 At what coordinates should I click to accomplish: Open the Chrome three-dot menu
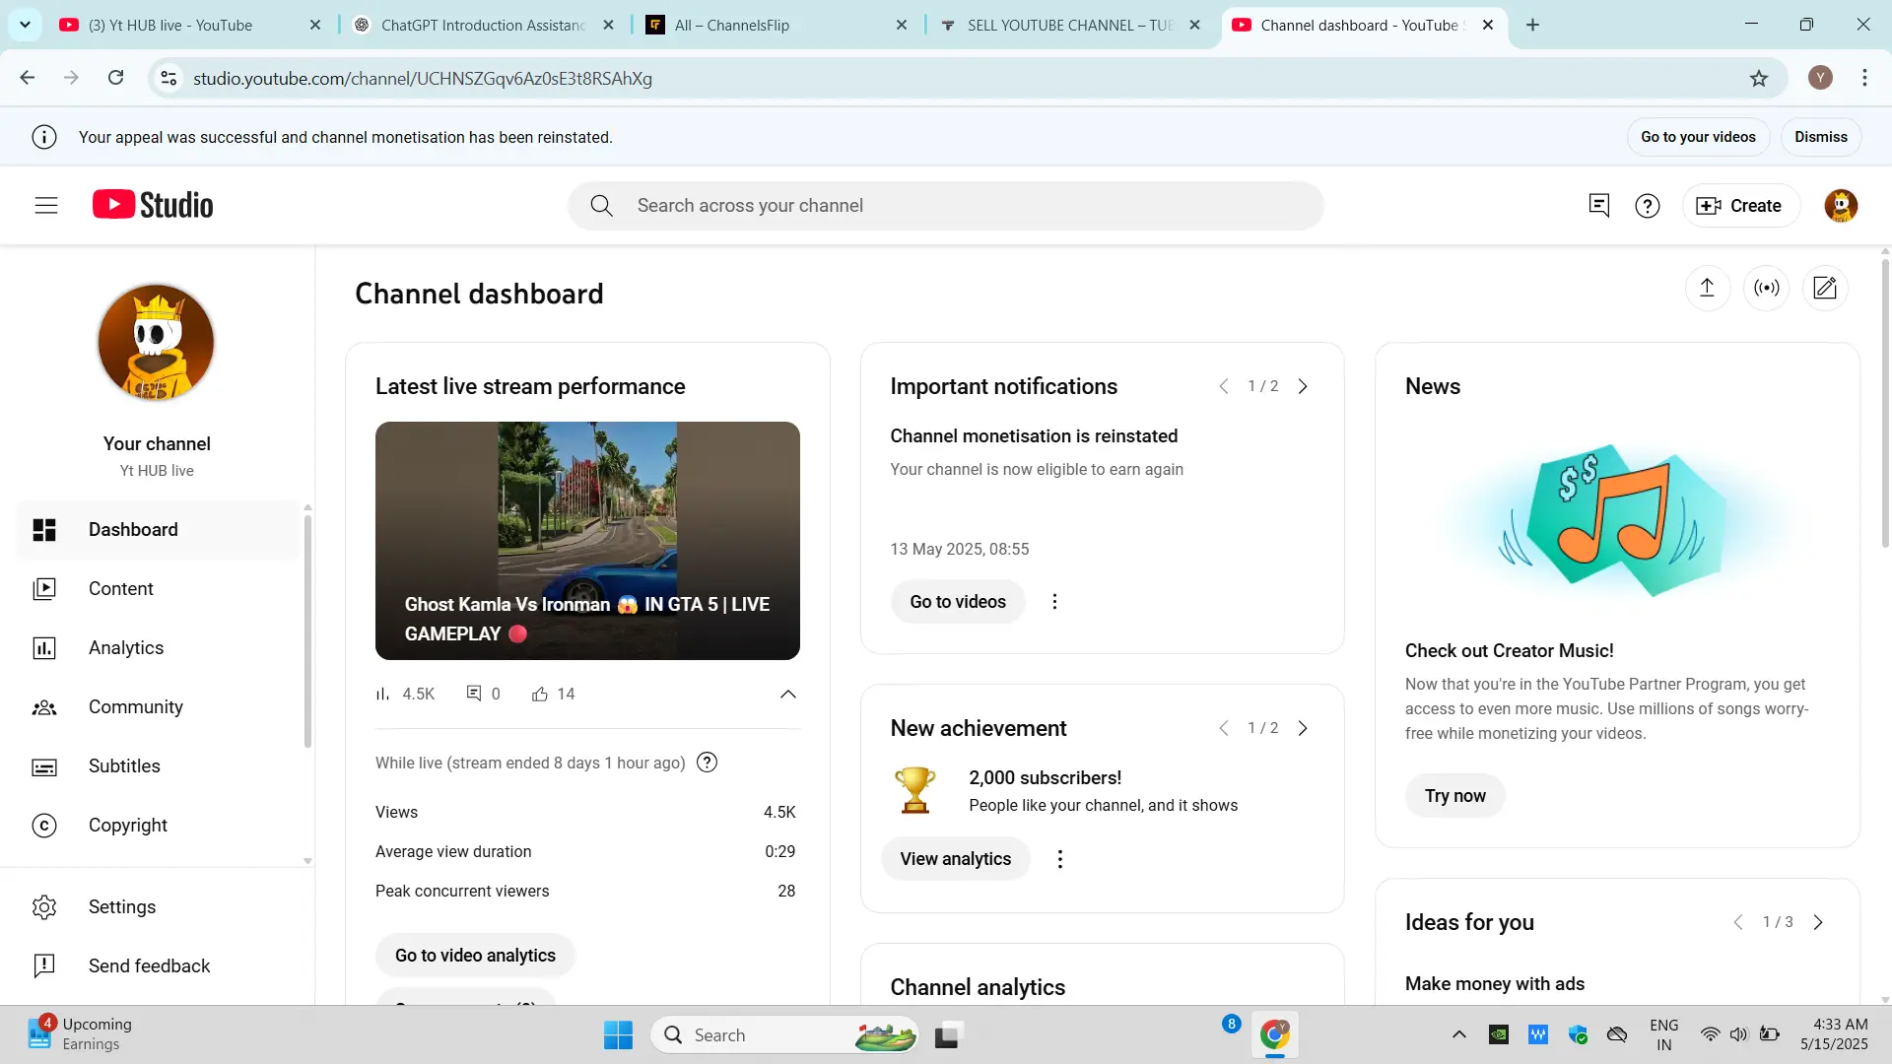click(x=1864, y=78)
